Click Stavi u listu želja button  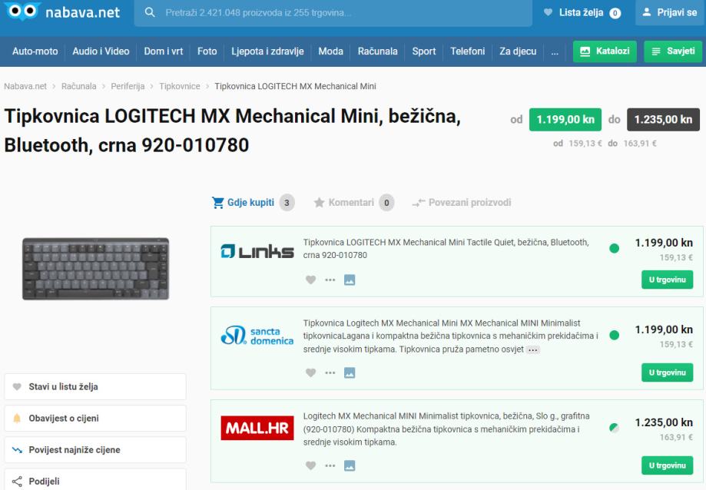(x=95, y=387)
